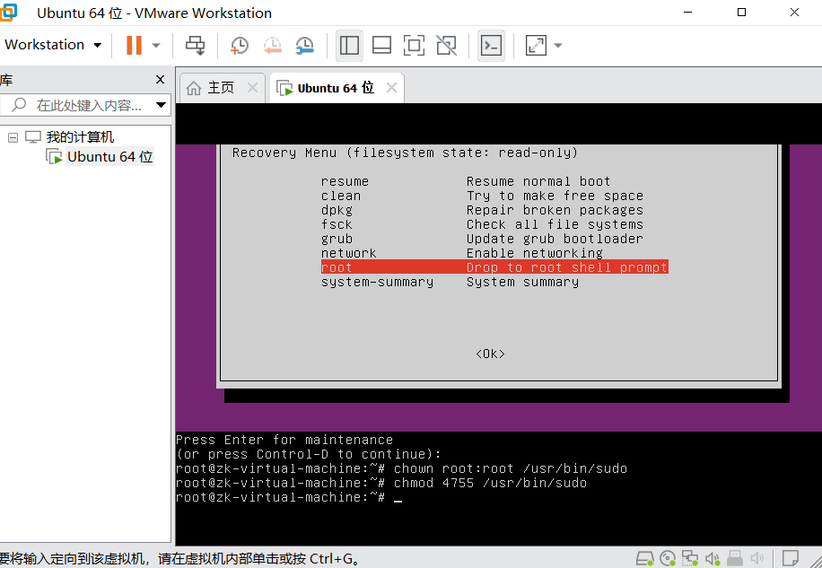Screen dimensions: 822x568
Task: Open the Workstation menu dropdown
Action: [52, 45]
